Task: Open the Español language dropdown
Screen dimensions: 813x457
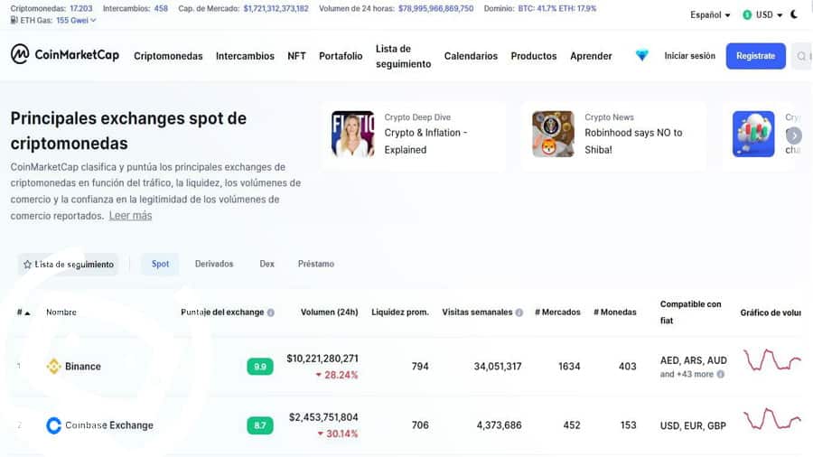Action: tap(710, 15)
